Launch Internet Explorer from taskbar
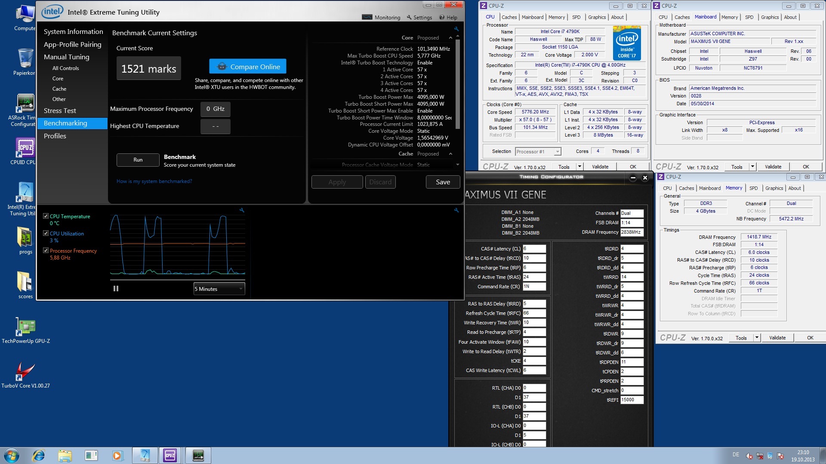 (x=39, y=455)
